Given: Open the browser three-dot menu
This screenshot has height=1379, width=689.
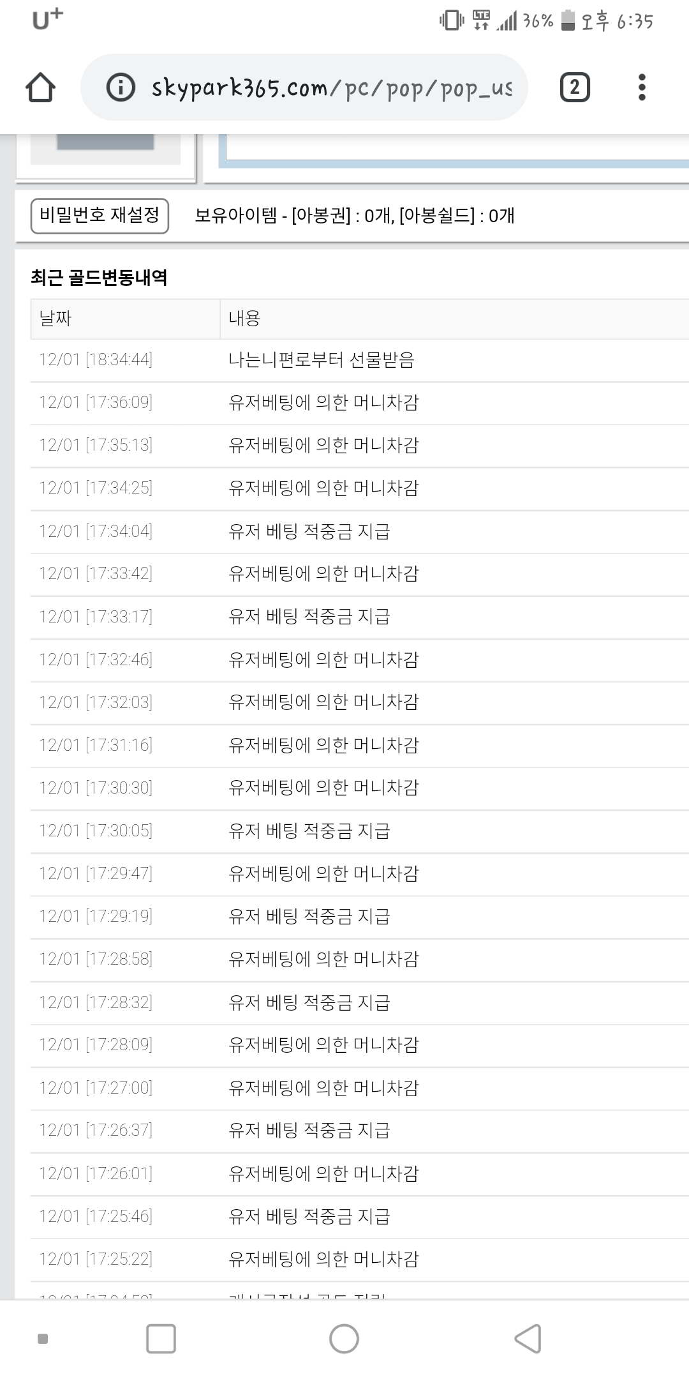Looking at the screenshot, I should [642, 87].
